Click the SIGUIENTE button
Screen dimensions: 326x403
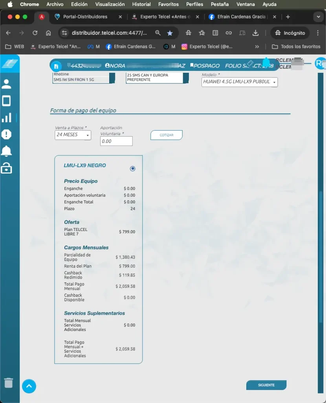266,385
